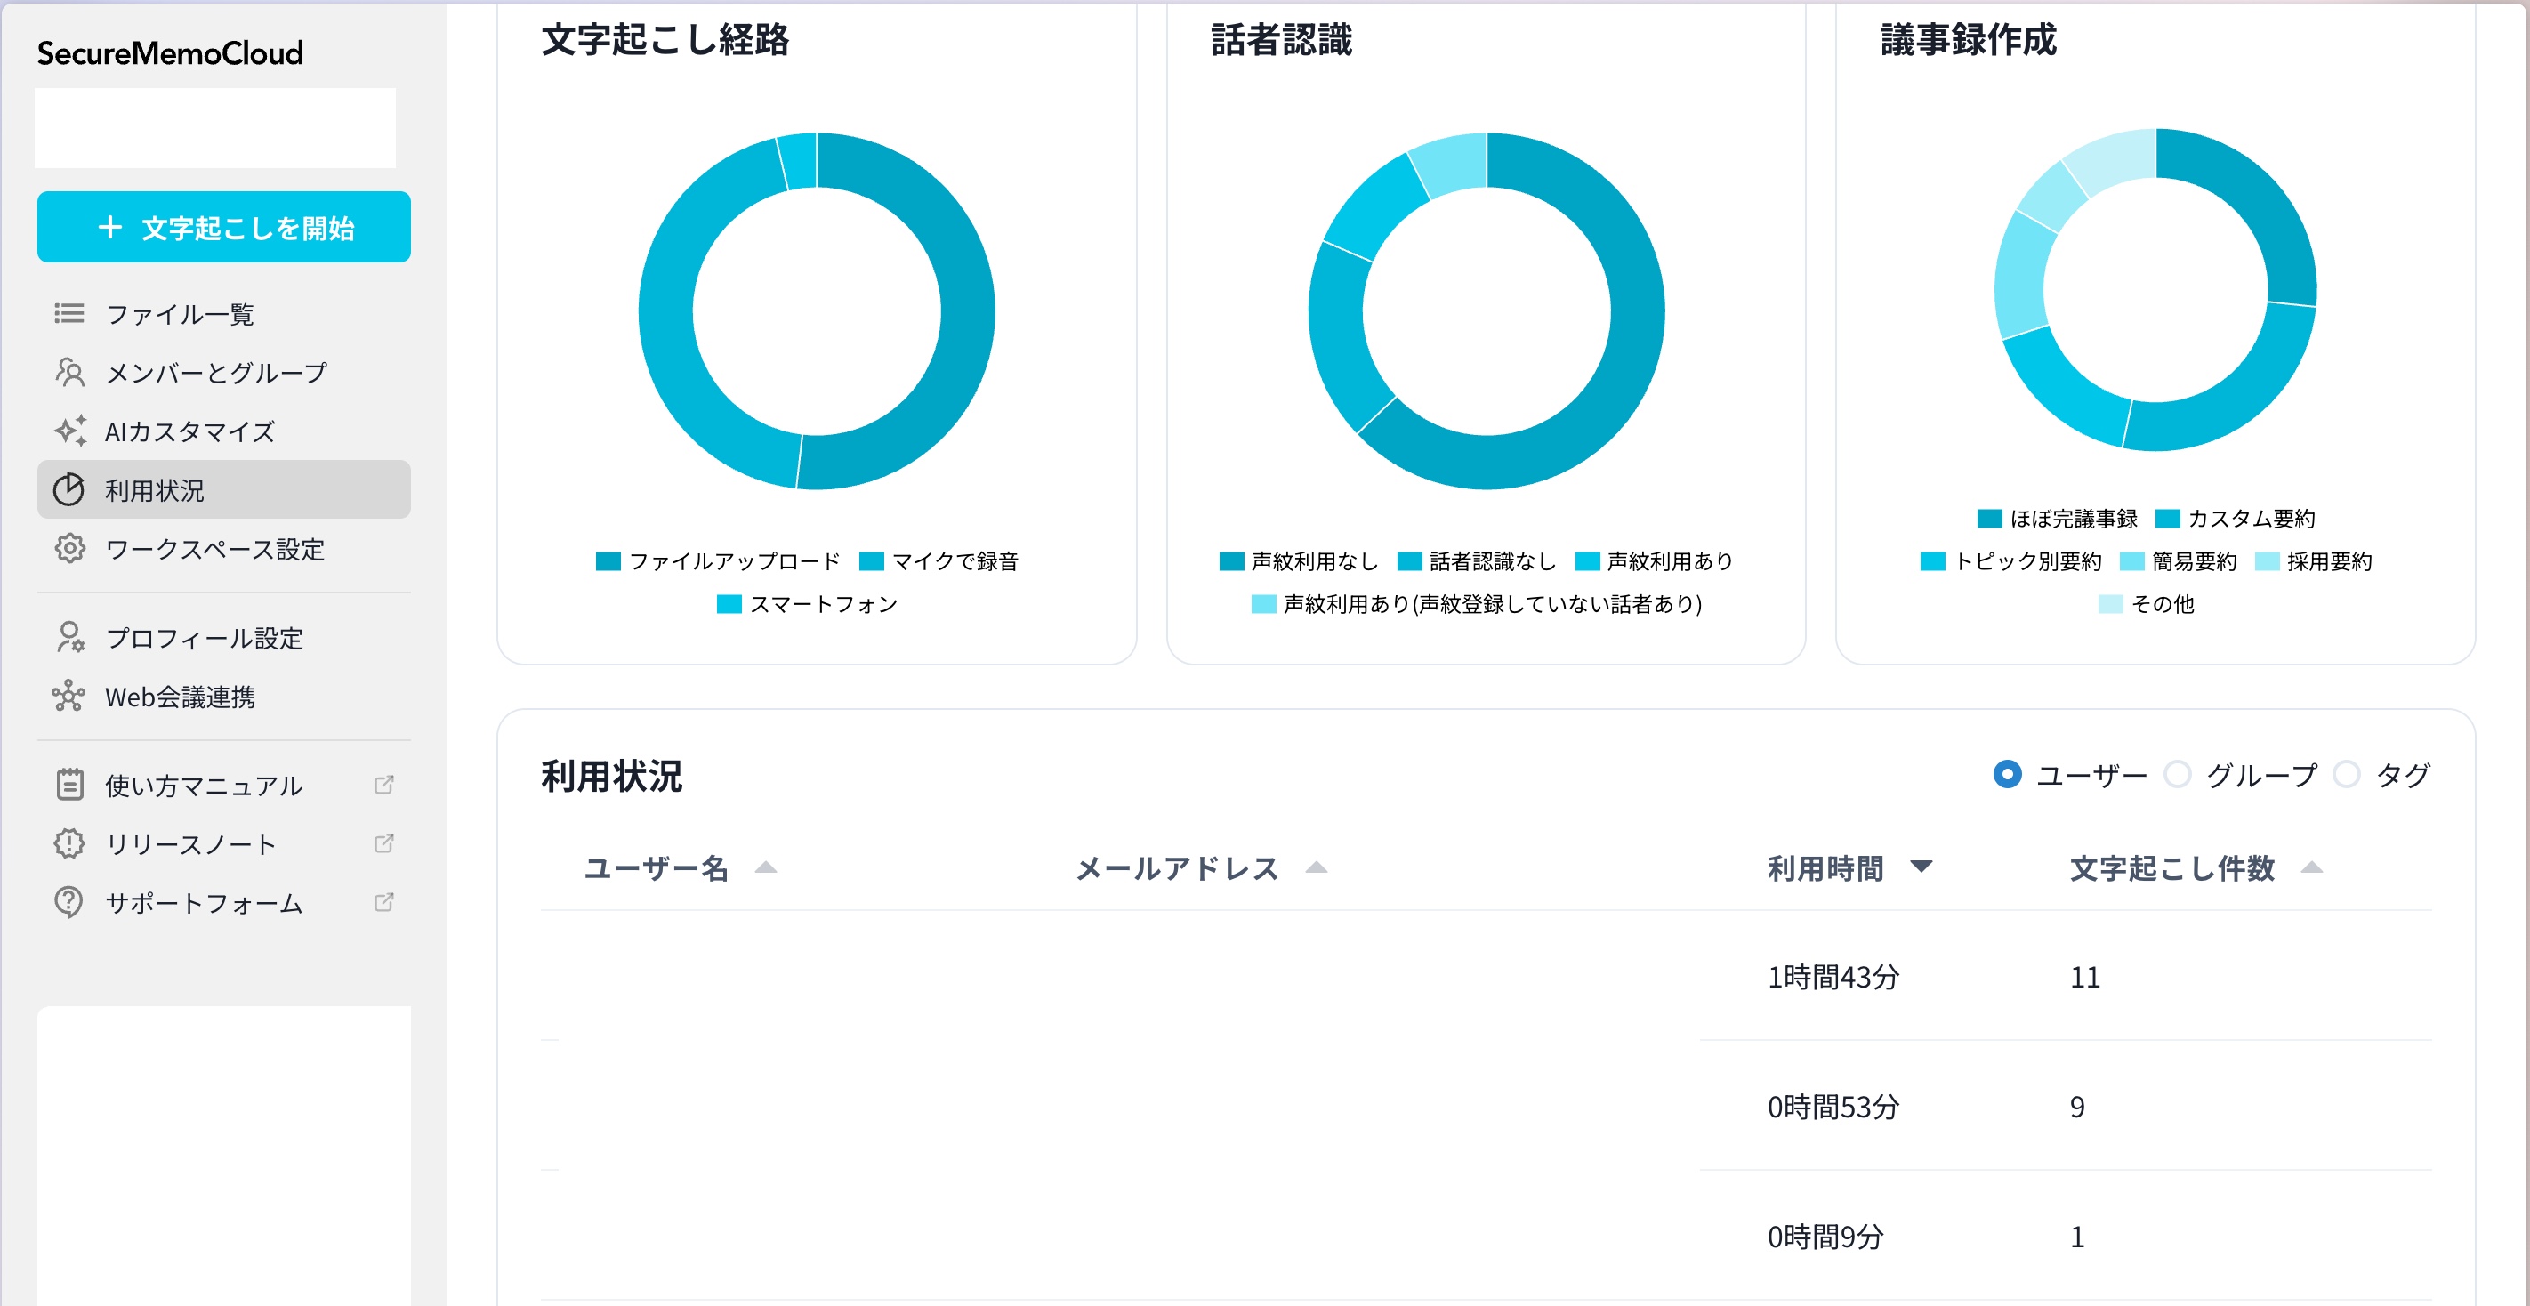Open リリースノート from the sidebar
The width and height of the screenshot is (2530, 1306).
pos(190,843)
